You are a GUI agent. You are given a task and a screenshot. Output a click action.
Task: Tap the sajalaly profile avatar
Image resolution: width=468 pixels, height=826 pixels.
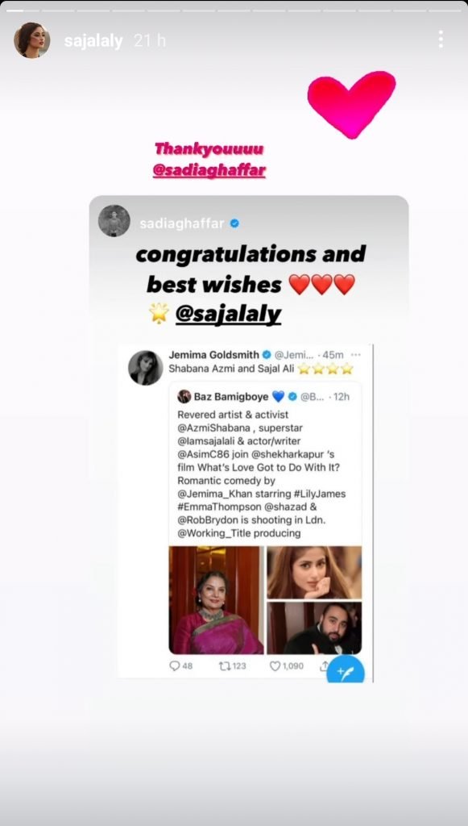tap(32, 40)
